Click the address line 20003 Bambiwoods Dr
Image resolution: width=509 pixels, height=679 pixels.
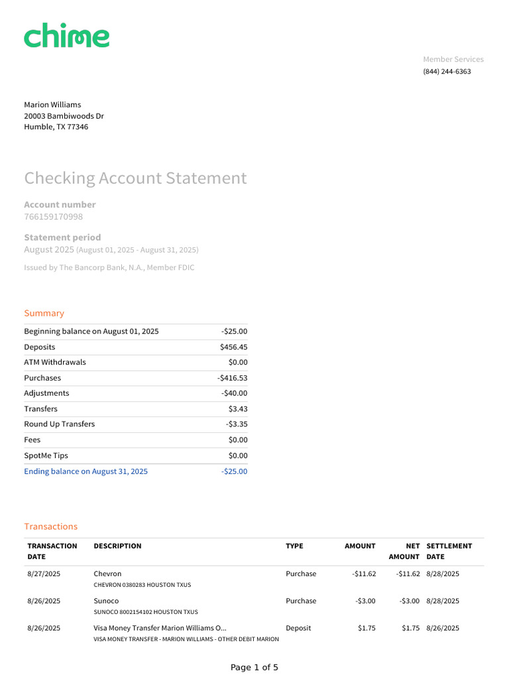[64, 116]
